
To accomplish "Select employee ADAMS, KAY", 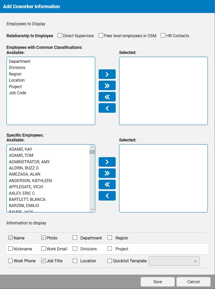I will point(20,149).
